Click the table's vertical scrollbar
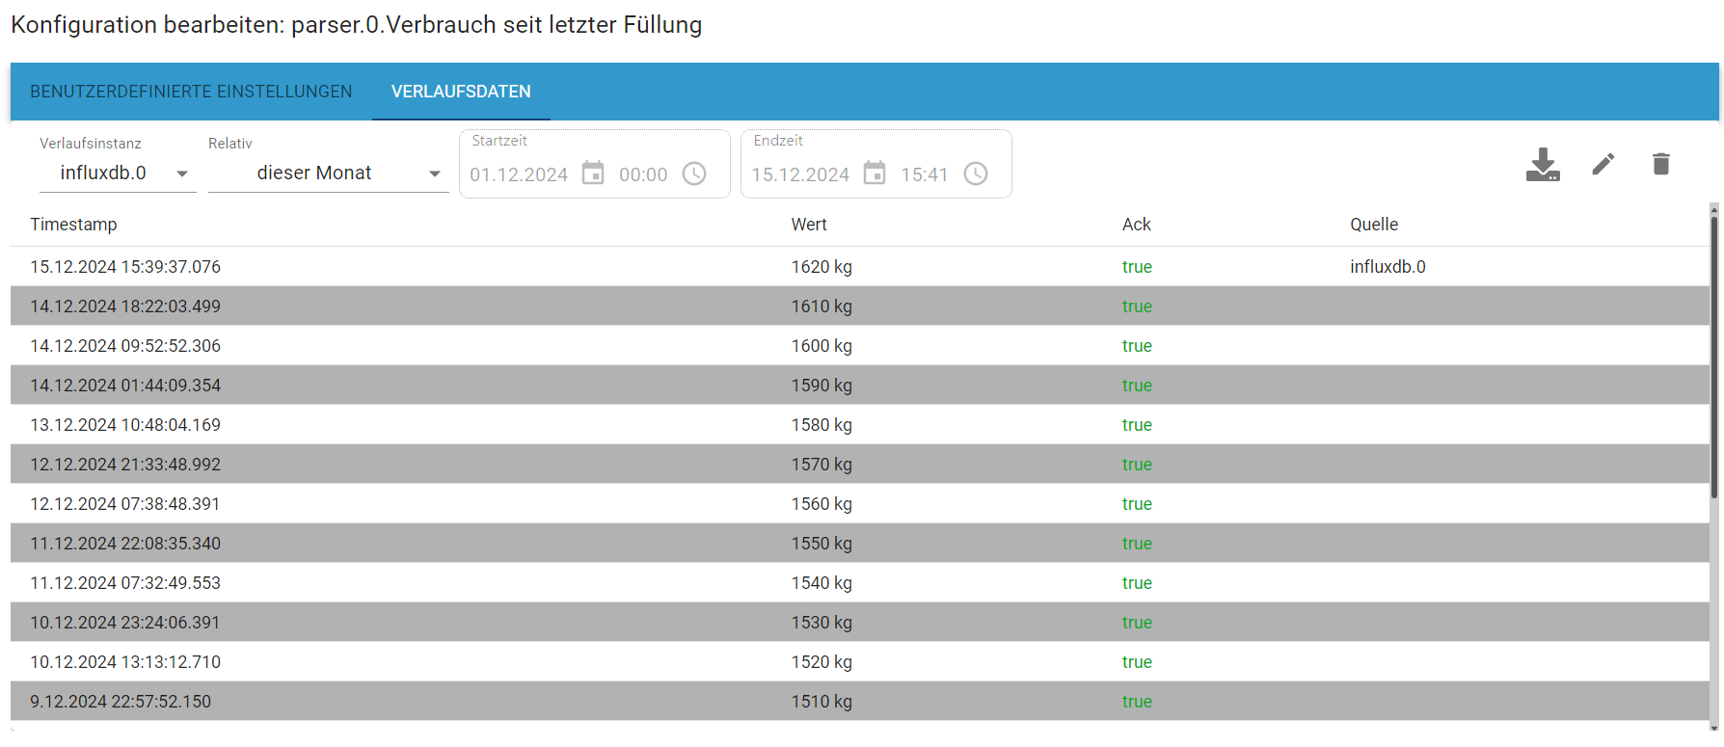 click(x=1714, y=357)
